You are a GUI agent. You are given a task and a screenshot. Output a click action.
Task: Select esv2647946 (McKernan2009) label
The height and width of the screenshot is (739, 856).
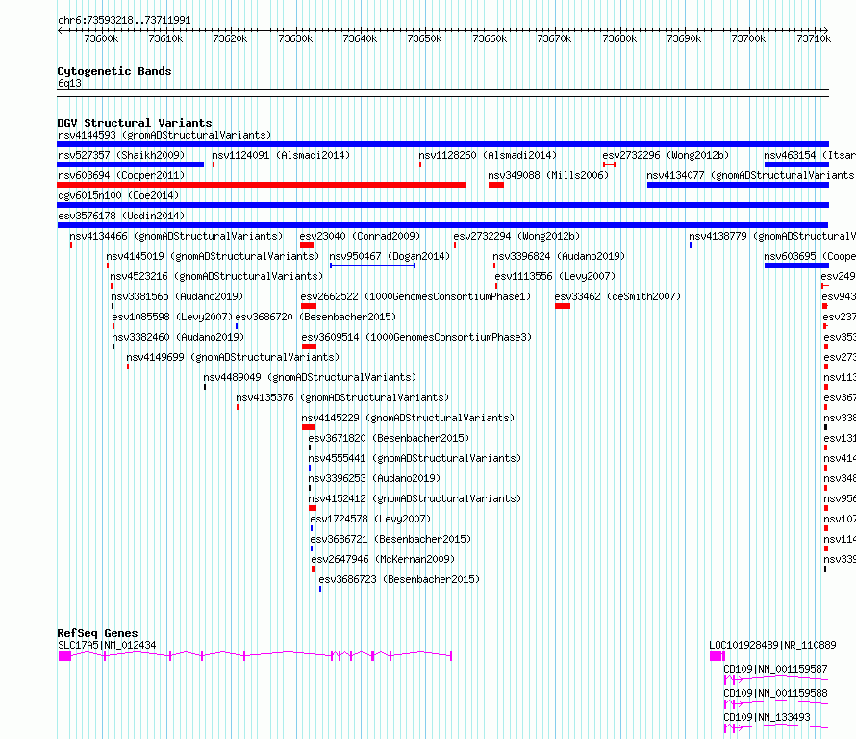pos(383,559)
